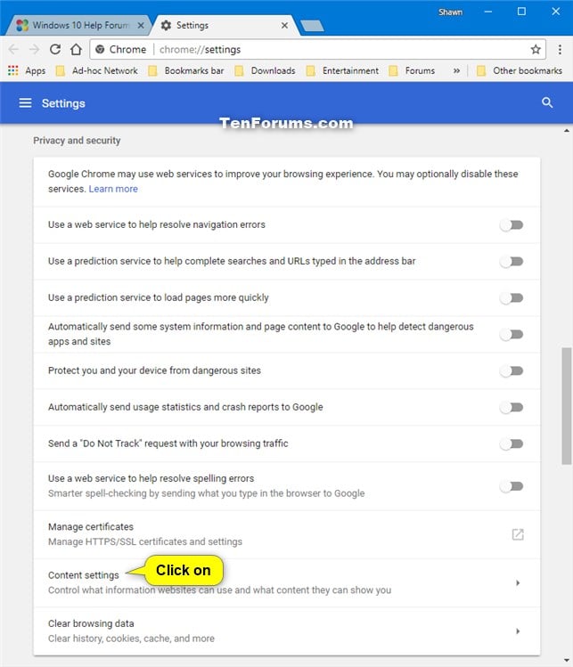Screen dimensions: 573x667
Task: Open the Chrome three-dot menu
Action: pos(560,49)
